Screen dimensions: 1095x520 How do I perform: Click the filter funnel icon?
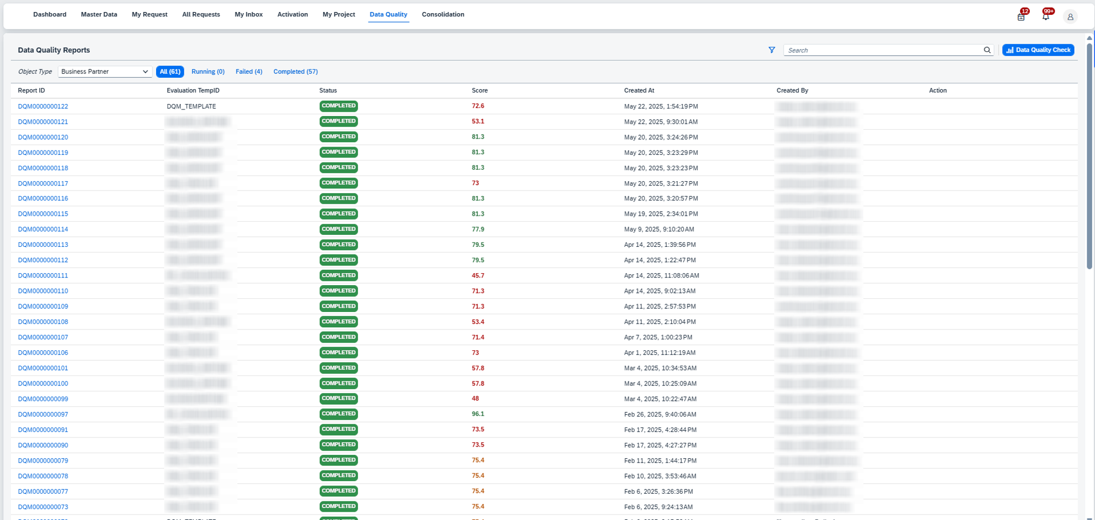[x=771, y=50]
